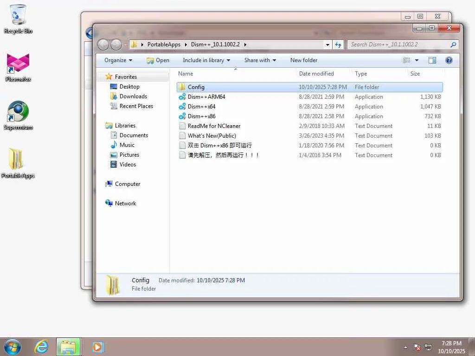Viewport: 475px width, 356px height.
Task: Expand the arrow after Dism++_10.1.1002.2 breadcrumb
Action: click(245, 44)
